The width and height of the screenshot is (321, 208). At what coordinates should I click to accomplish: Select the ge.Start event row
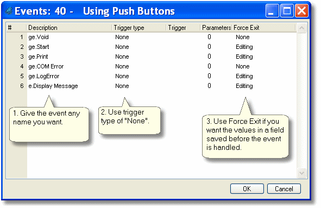[x=152, y=47]
